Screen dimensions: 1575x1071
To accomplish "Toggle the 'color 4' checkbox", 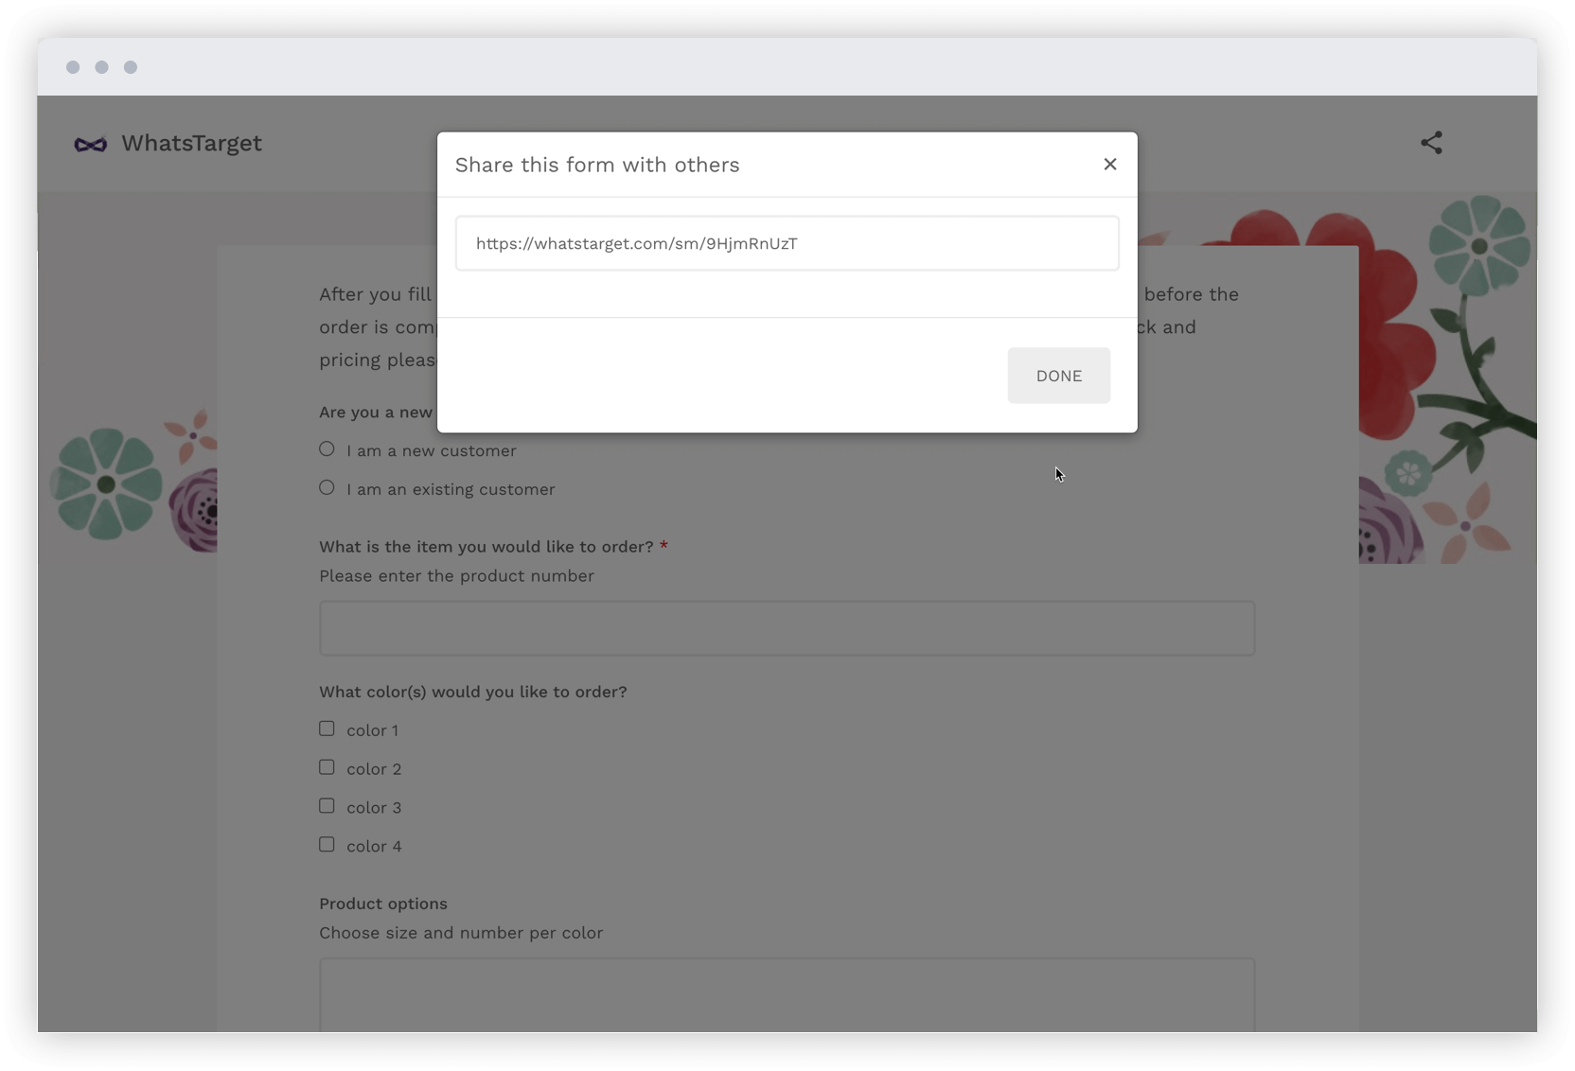I will pyautogui.click(x=327, y=844).
